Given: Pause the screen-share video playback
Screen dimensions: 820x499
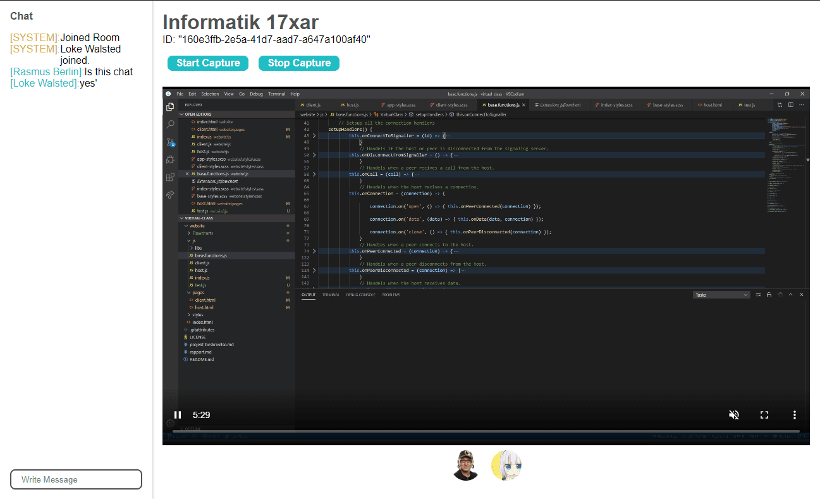Looking at the screenshot, I should click(x=178, y=415).
